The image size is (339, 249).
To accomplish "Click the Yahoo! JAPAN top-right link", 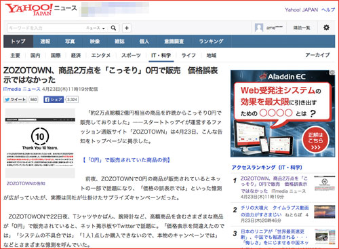I will (x=301, y=9).
